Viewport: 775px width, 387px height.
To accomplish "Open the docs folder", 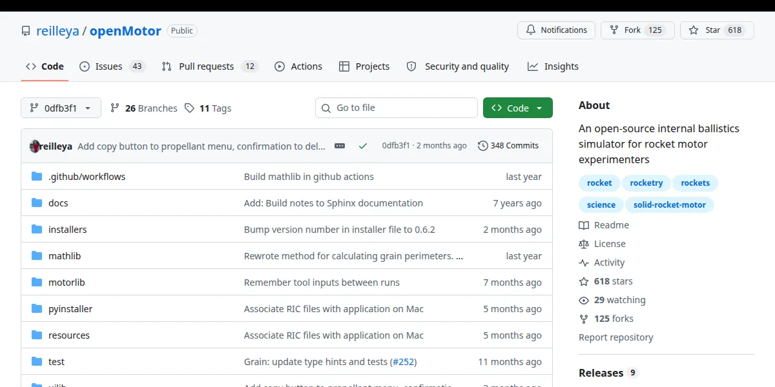I will click(x=58, y=203).
